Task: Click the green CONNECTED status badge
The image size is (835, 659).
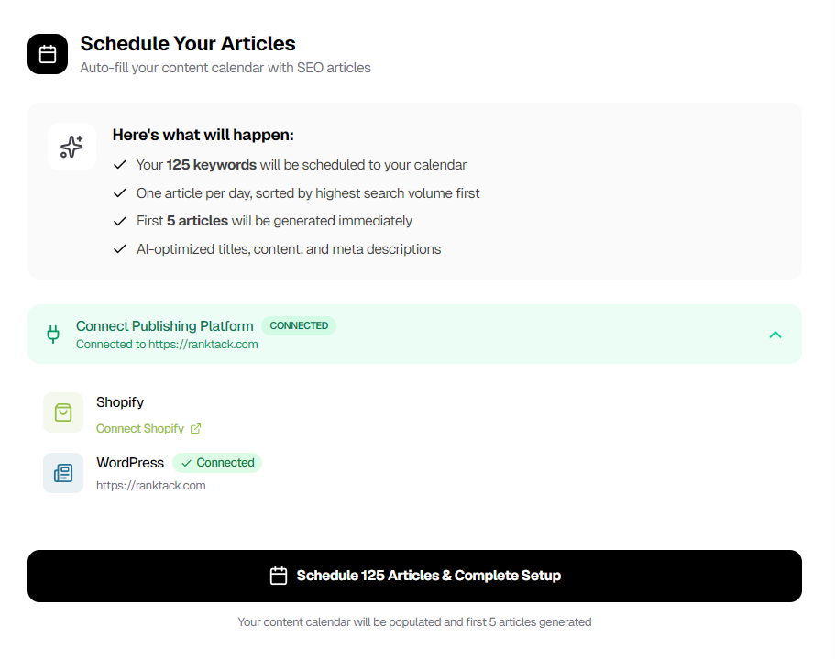Action: tap(299, 325)
